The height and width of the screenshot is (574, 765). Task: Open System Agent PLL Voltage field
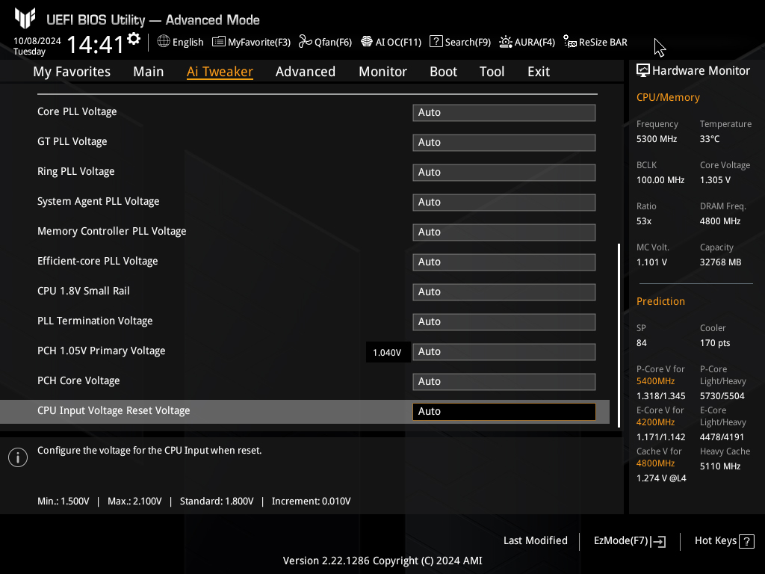[504, 202]
